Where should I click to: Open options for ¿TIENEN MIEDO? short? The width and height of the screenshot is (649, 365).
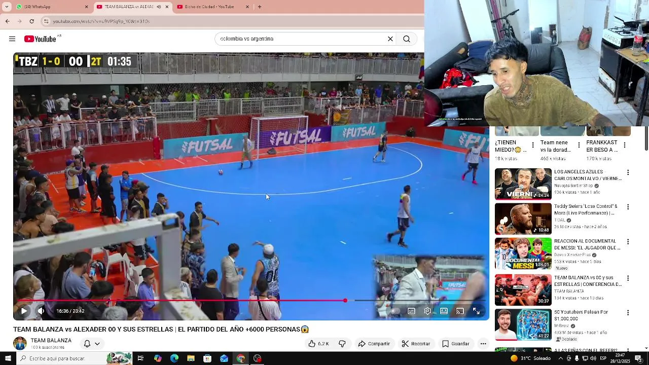532,145
